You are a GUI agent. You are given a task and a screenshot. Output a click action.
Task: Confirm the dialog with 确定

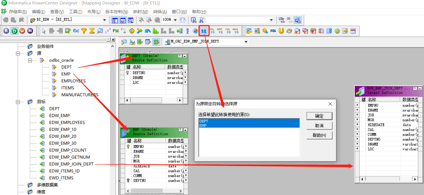pyautogui.click(x=319, y=116)
